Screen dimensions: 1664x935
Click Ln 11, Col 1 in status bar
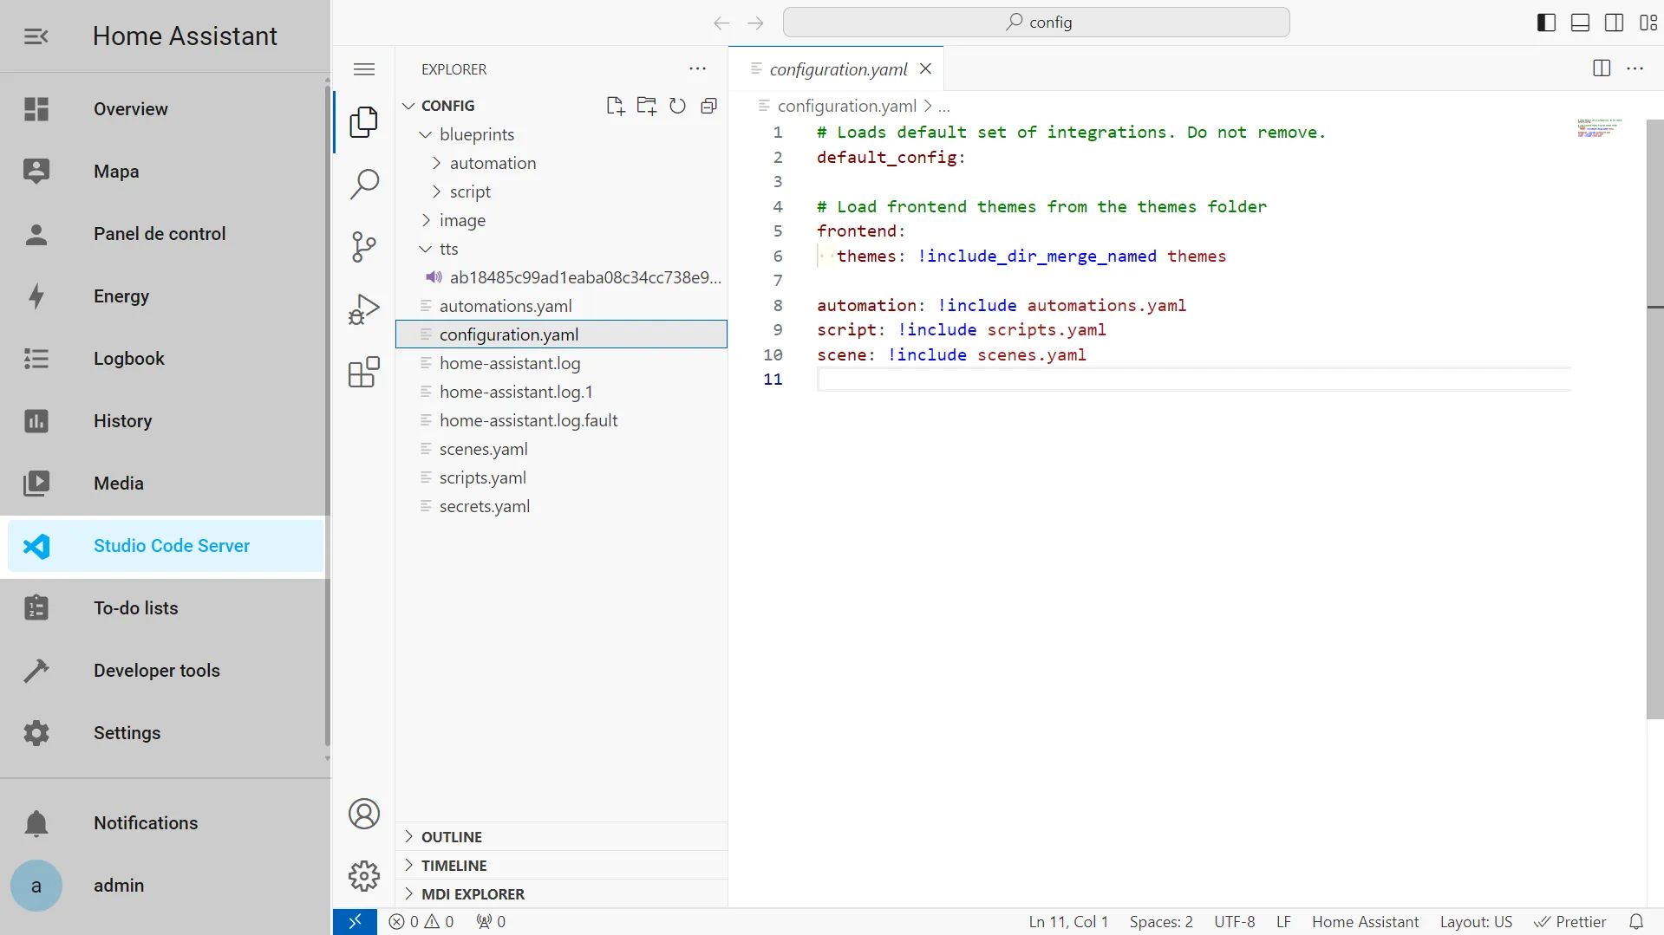pyautogui.click(x=1068, y=922)
